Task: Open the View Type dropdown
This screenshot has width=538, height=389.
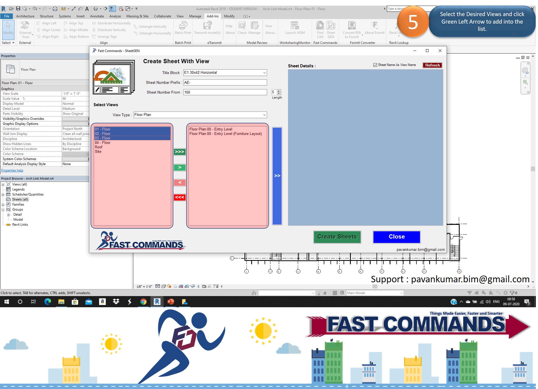Action: 264,115
